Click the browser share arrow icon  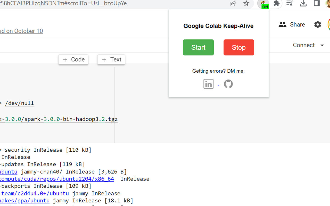click(233, 3)
